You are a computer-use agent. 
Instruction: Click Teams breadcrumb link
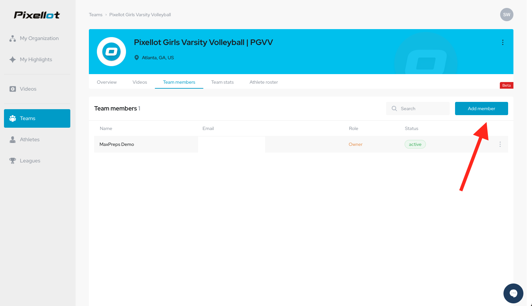pyautogui.click(x=96, y=15)
